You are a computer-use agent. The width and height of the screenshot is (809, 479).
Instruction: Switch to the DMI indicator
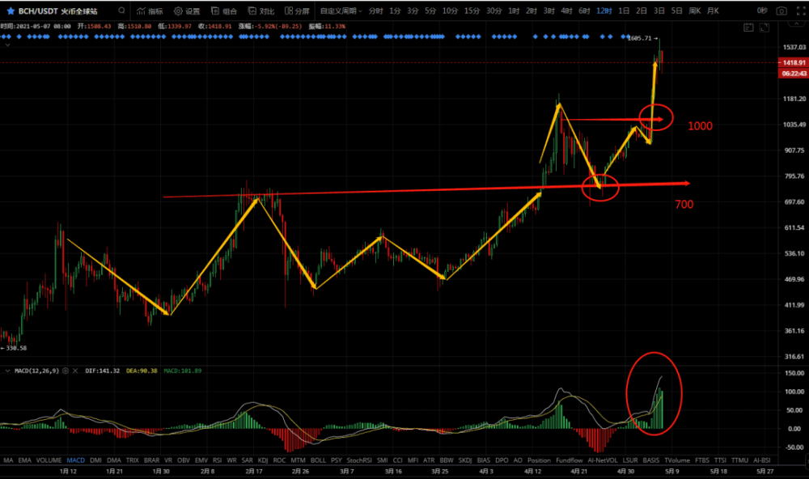(95, 460)
